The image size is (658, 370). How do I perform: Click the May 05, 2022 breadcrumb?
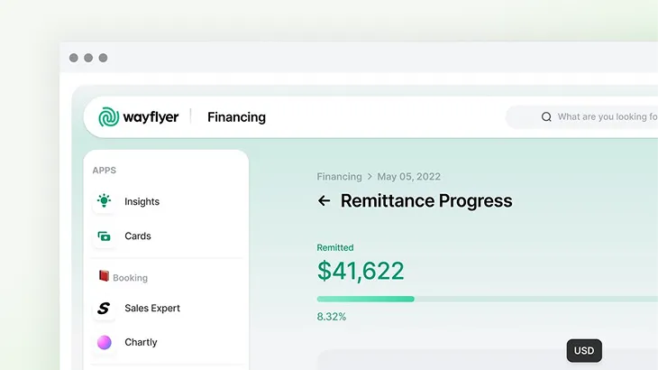(408, 177)
